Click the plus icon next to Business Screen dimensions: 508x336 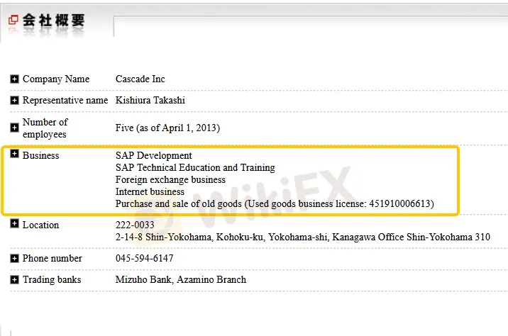[x=15, y=154]
